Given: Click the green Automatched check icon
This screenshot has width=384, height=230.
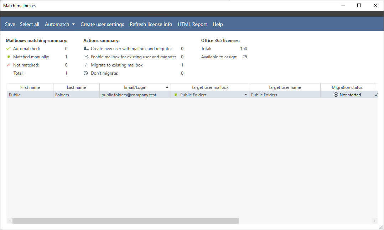Looking at the screenshot, I should [8, 48].
